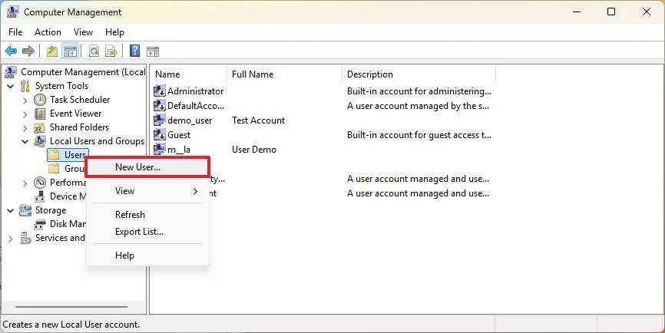This screenshot has height=333, width=665.
Task: Click the Shared Folders icon
Action: click(39, 127)
